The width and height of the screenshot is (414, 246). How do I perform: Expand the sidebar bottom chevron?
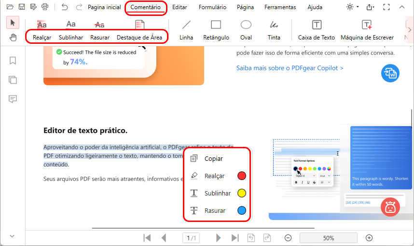[12, 236]
